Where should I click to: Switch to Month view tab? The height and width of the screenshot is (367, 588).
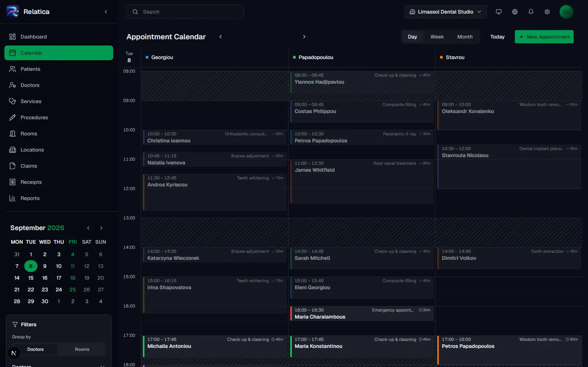pyautogui.click(x=465, y=37)
